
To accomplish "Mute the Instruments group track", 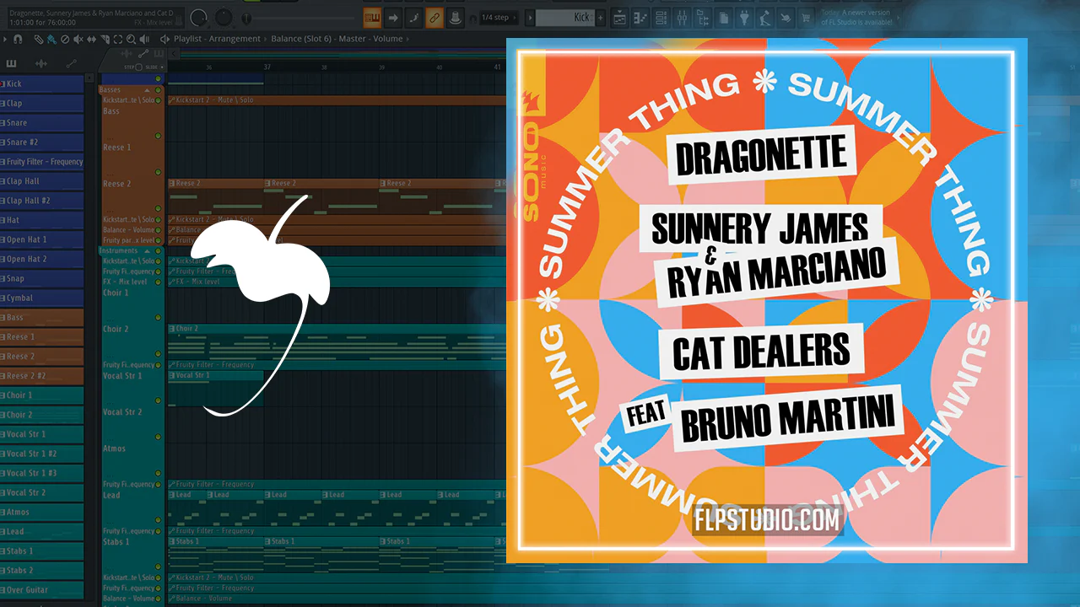I will pyautogui.click(x=158, y=250).
